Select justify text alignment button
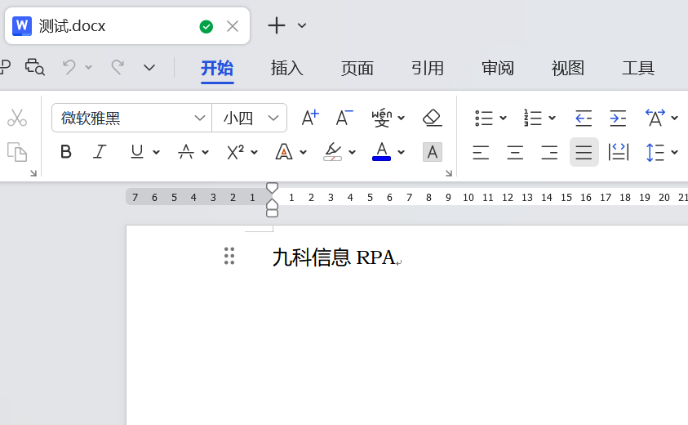 [584, 152]
